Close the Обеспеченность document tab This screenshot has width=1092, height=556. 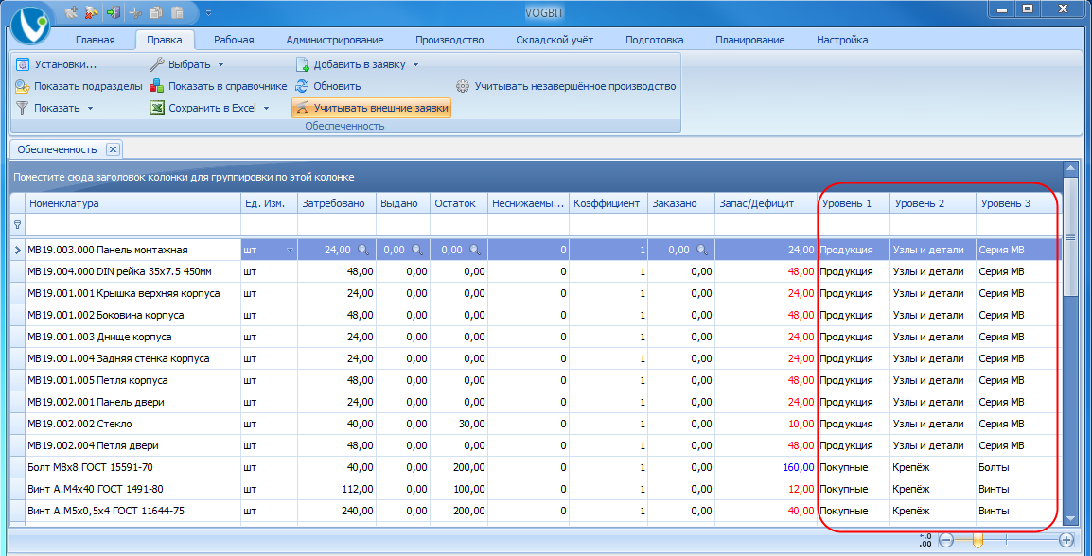[x=114, y=148]
